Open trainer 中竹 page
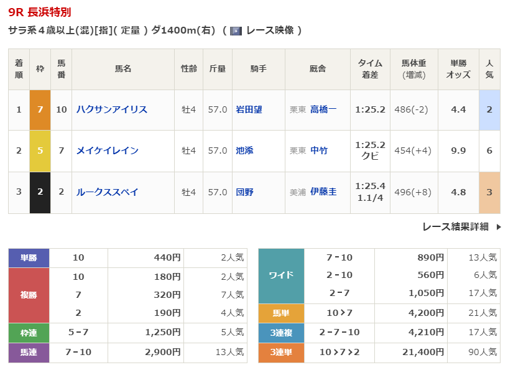 pos(318,150)
